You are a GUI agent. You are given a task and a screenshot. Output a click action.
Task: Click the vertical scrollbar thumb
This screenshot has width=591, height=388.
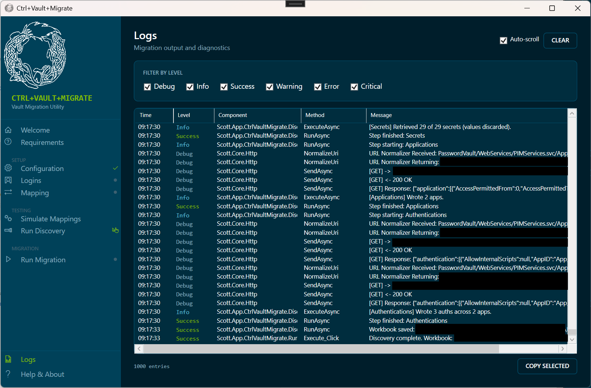(572, 332)
